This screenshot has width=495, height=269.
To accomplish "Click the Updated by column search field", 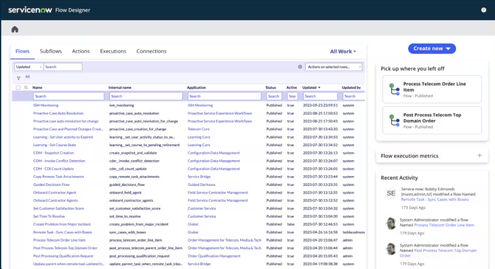I will pos(354,96).
